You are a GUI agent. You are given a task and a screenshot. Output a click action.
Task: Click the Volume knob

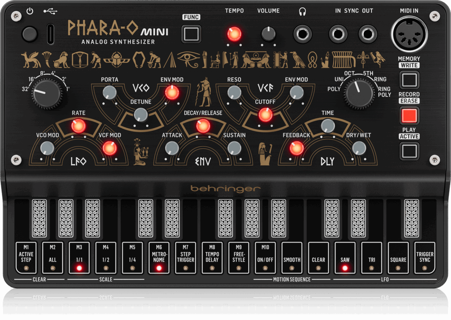click(268, 34)
